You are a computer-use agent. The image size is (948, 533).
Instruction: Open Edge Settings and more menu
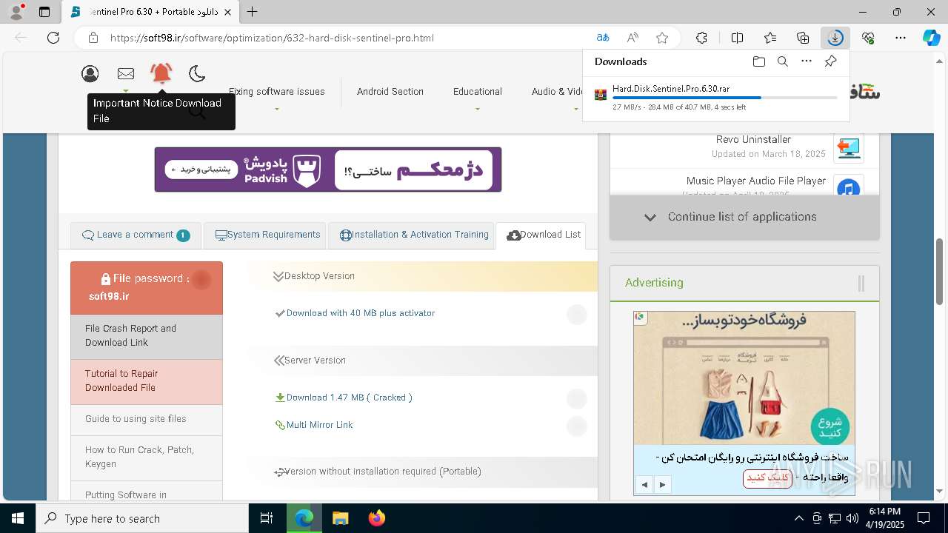click(x=901, y=38)
